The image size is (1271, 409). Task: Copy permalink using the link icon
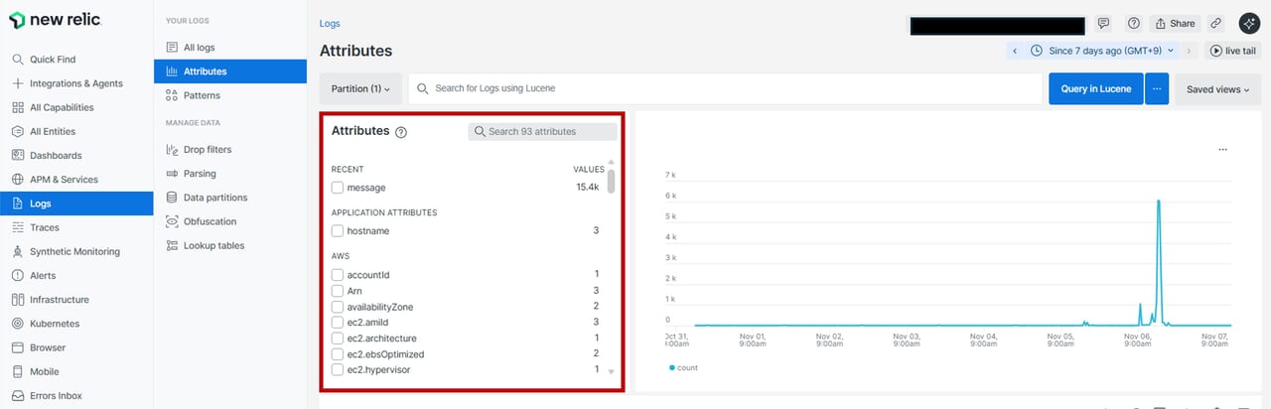point(1215,24)
